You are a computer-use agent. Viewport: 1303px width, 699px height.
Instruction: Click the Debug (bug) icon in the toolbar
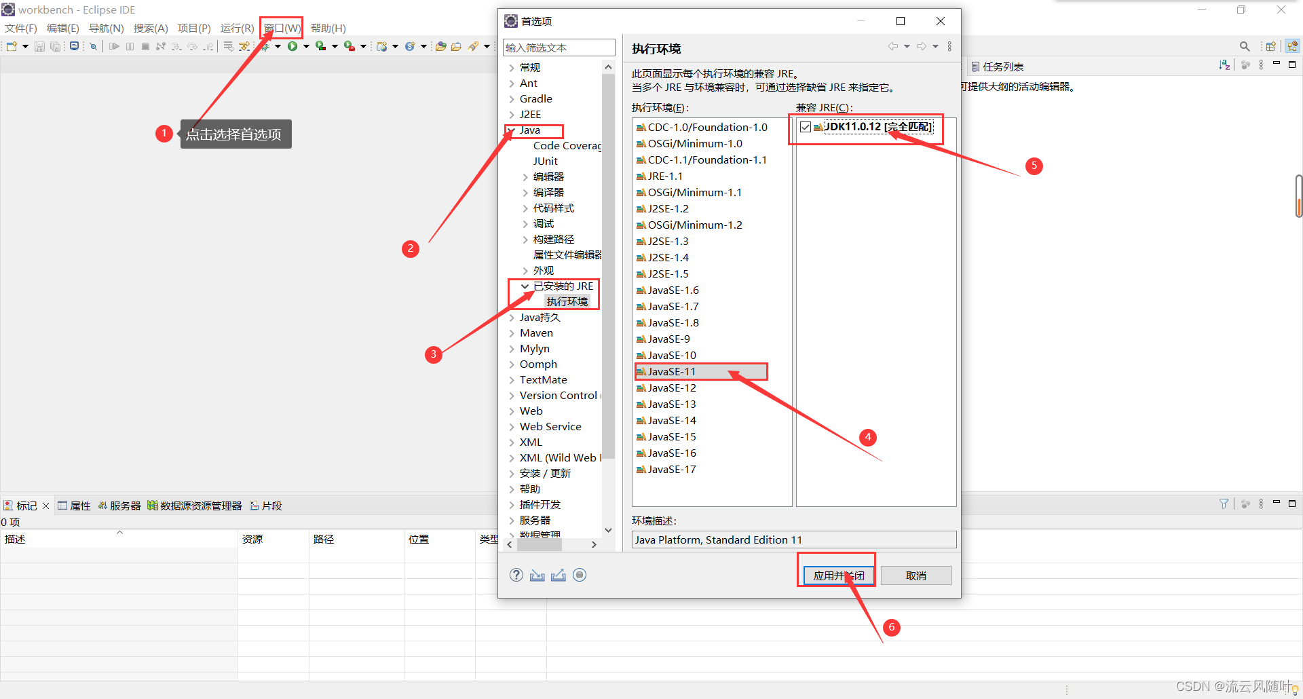tap(265, 45)
